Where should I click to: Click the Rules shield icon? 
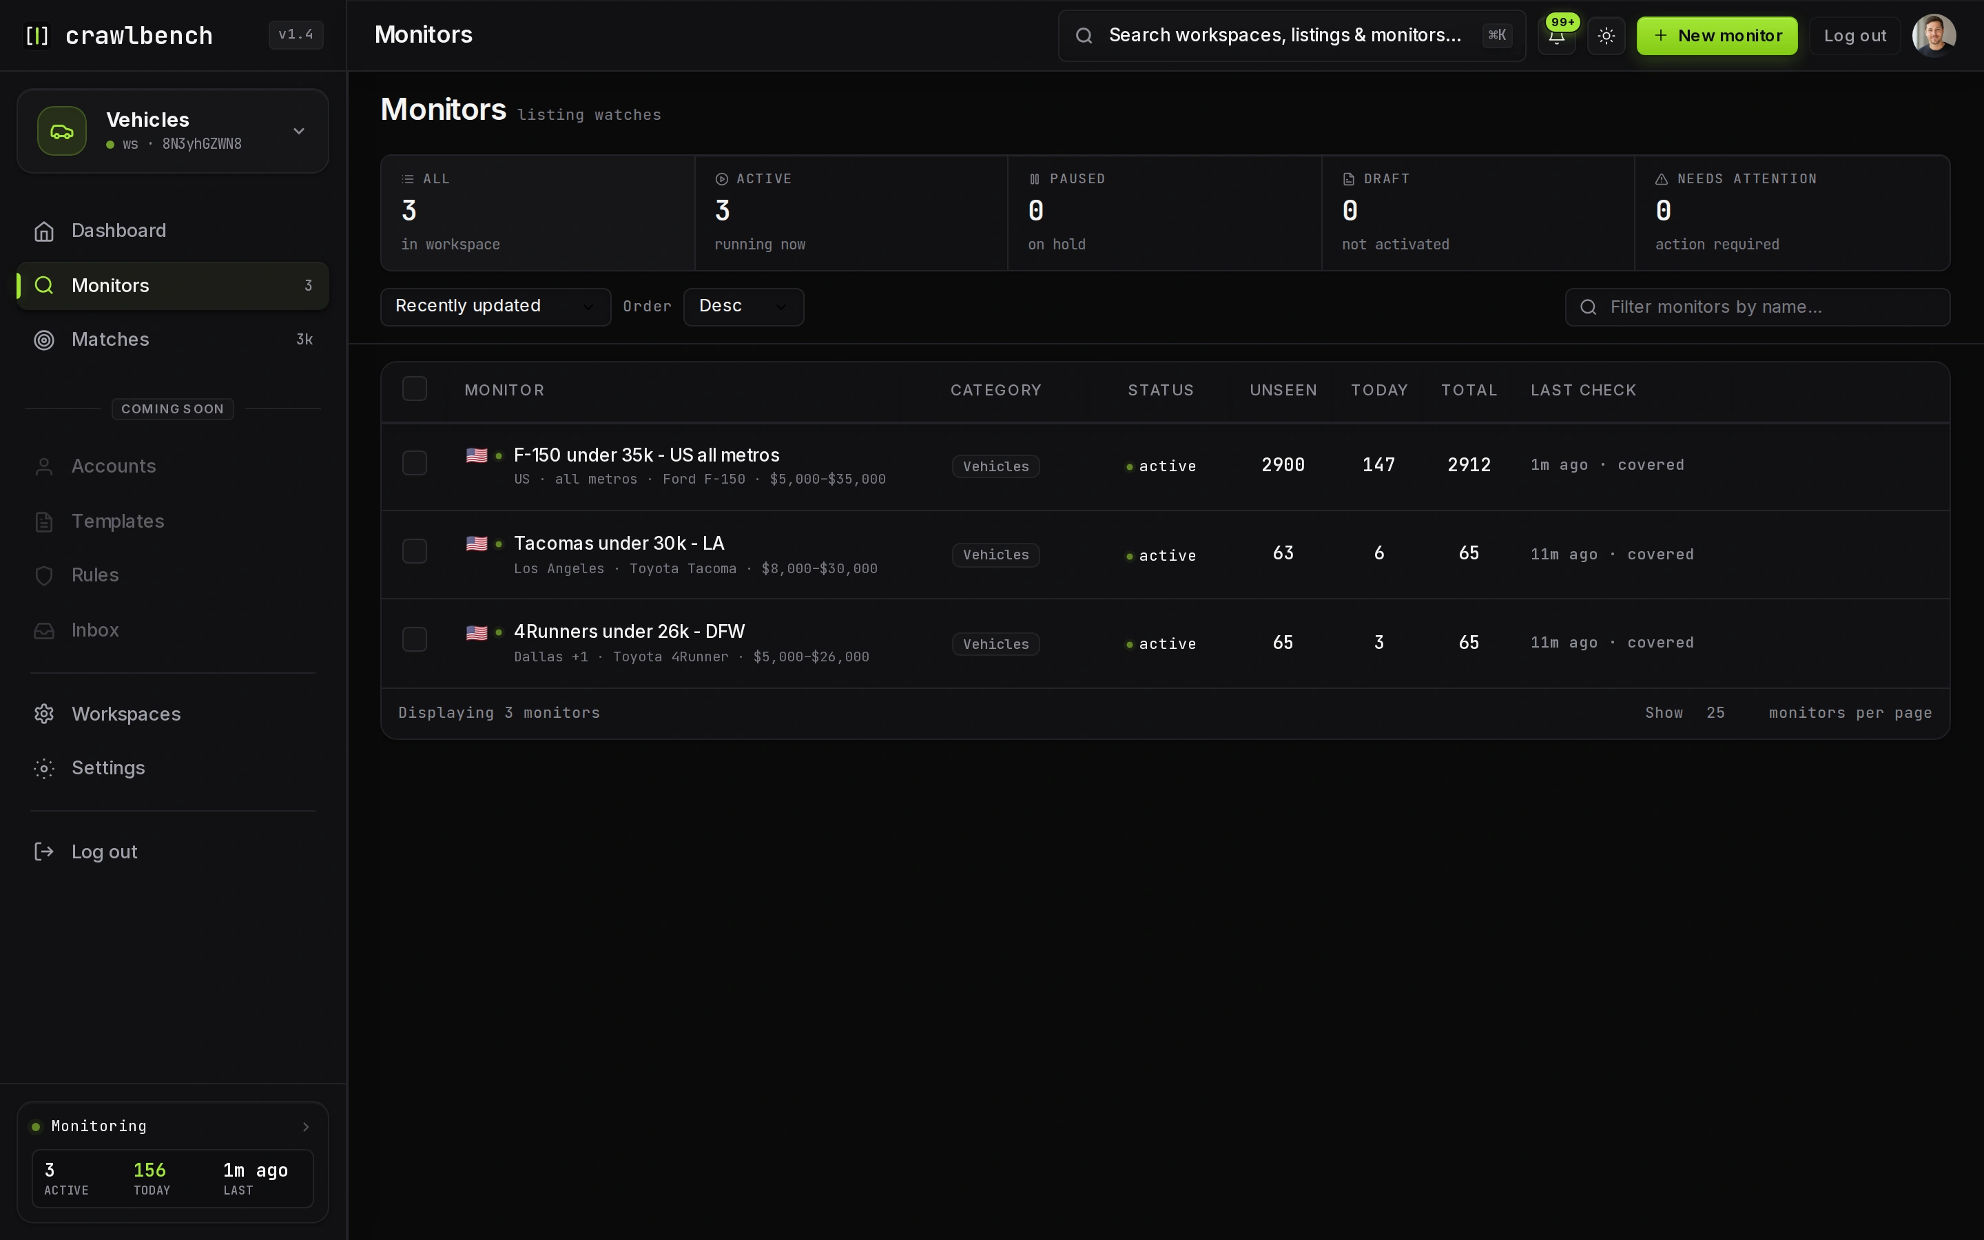[x=44, y=576]
